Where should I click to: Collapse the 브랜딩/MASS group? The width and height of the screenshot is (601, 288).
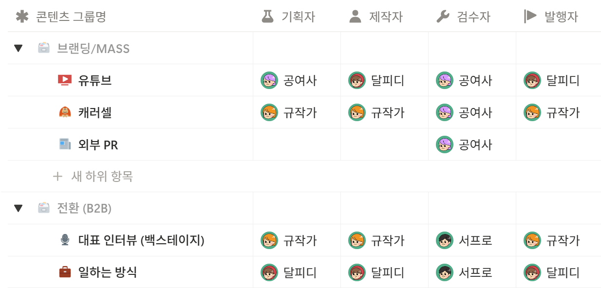pyautogui.click(x=18, y=48)
